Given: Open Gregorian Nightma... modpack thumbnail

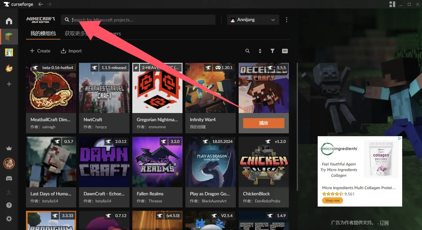Looking at the screenshot, I should pyautogui.click(x=157, y=88).
